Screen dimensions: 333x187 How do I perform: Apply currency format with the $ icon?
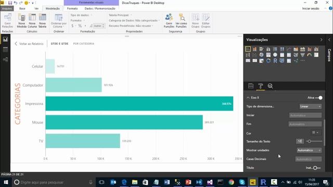click(72, 26)
